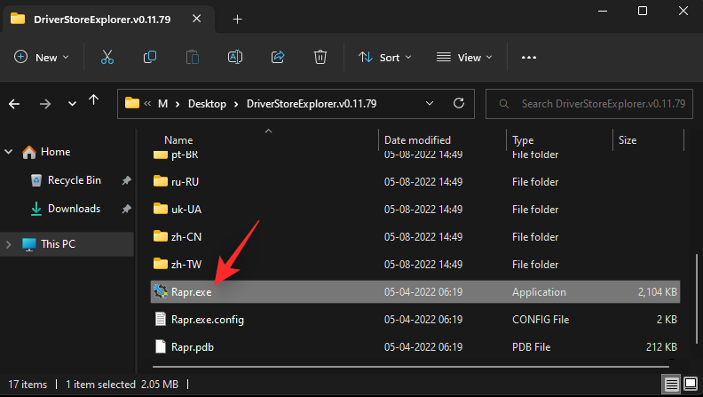Viewport: 703px width, 397px height.
Task: Switch to details view icon in status bar
Action: (x=672, y=385)
